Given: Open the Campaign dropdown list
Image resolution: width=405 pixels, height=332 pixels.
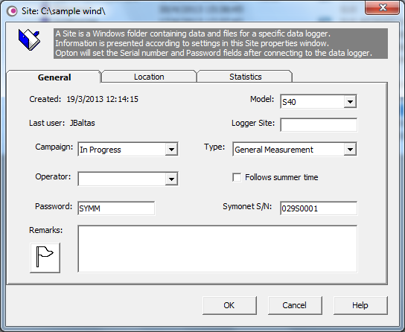Looking at the screenshot, I should [x=171, y=149].
